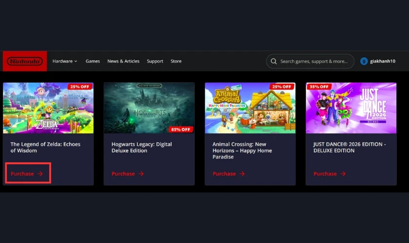Screen dimensions: 409x243
Task: Open the Just Dance 2026 cover image
Action: point(351,108)
